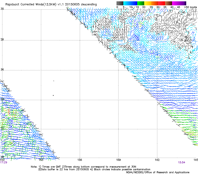Viewport: 198px width, 174px height.
Task: Click the green 15-20 knots legend segment
Action: pyautogui.click(x=141, y=3)
